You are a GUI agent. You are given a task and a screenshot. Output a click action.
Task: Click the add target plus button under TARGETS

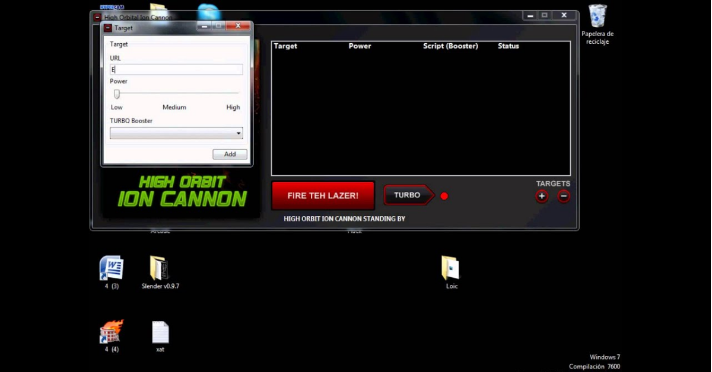coord(542,196)
